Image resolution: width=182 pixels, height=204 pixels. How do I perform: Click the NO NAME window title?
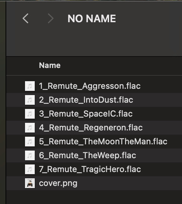coord(92,18)
